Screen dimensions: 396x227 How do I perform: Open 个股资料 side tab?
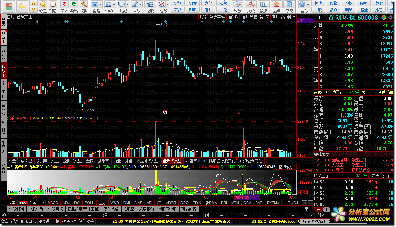[3, 90]
